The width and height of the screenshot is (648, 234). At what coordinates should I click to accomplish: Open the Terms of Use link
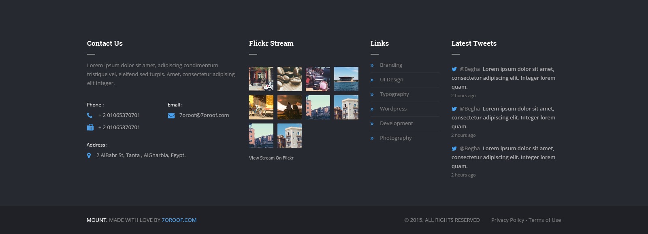tap(545, 220)
